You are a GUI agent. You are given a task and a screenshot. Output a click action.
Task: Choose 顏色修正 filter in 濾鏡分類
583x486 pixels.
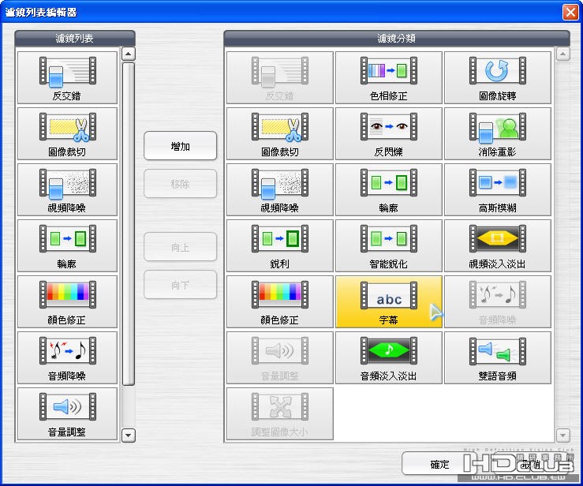pyautogui.click(x=279, y=302)
